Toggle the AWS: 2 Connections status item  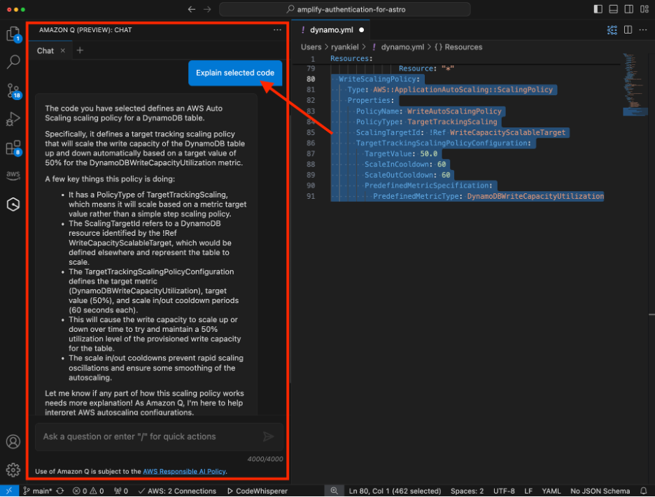177,491
